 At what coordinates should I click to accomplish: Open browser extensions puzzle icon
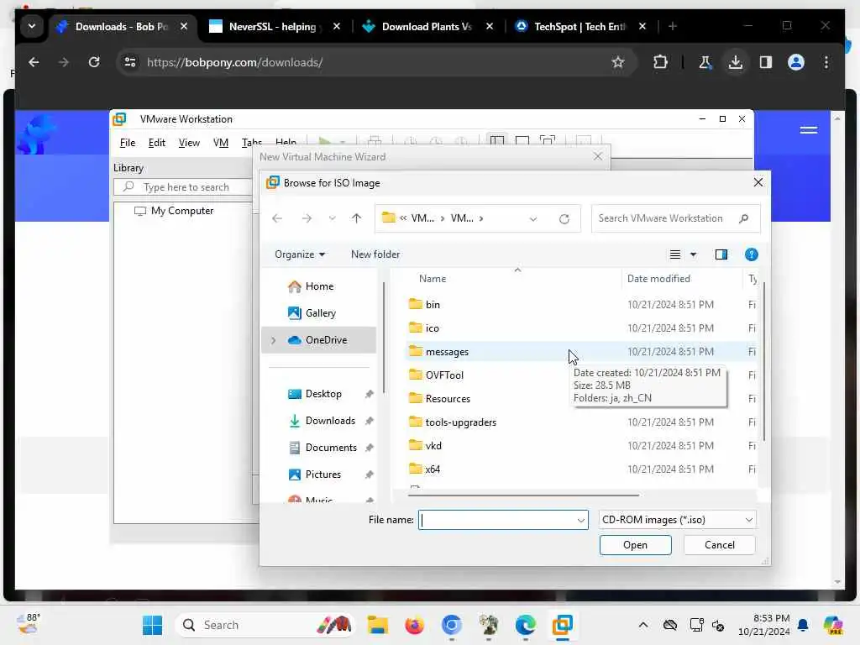click(660, 62)
